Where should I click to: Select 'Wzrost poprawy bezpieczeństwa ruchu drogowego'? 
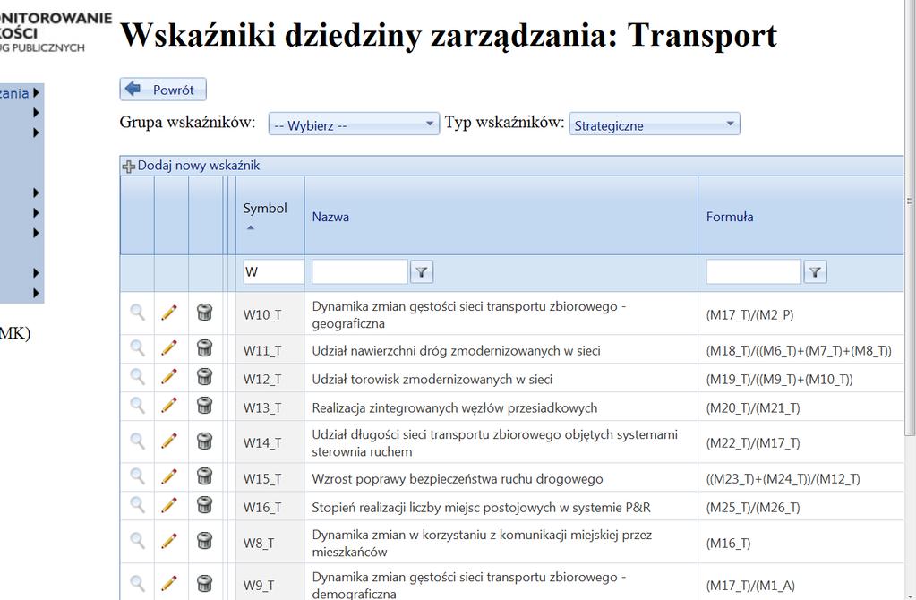click(x=458, y=479)
